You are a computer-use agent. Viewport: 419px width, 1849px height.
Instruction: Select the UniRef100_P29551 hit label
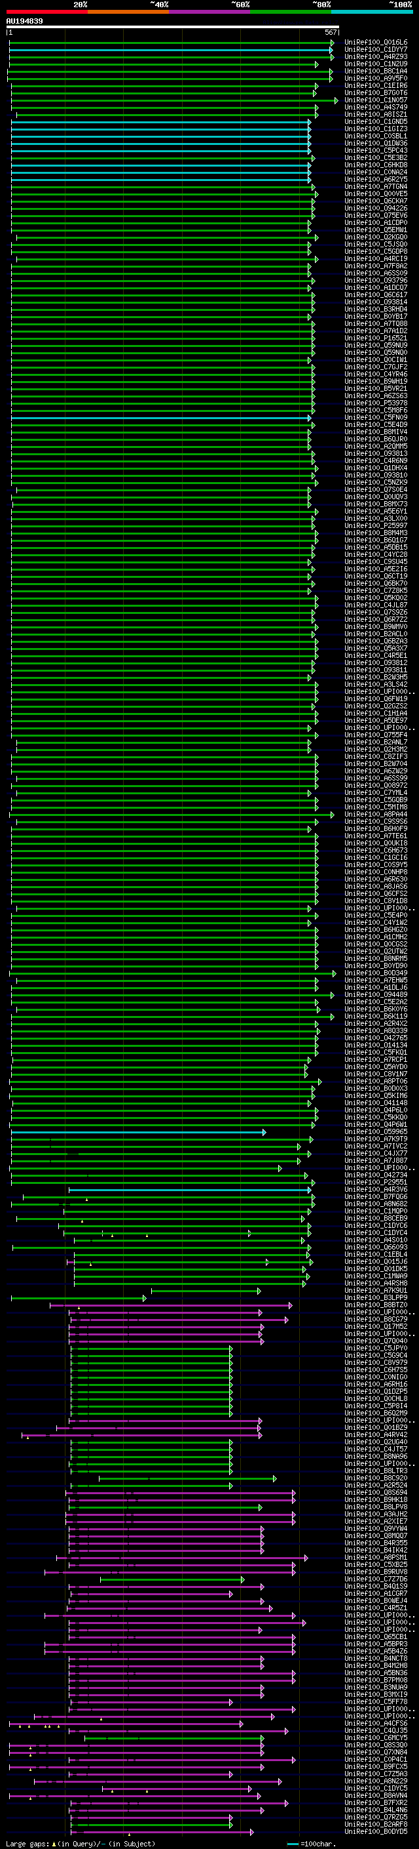(375, 1182)
